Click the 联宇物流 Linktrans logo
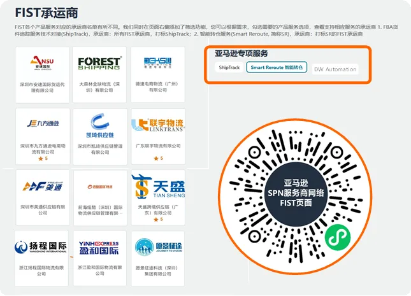The height and width of the screenshot is (296, 411). click(158, 125)
